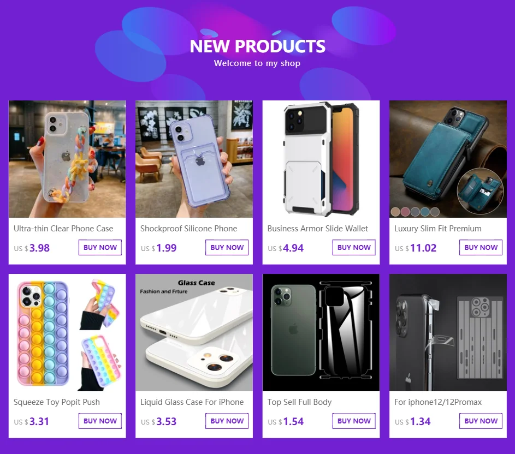Select the blue color swatch on the leather case
Image resolution: width=515 pixels, height=454 pixels.
click(x=425, y=212)
